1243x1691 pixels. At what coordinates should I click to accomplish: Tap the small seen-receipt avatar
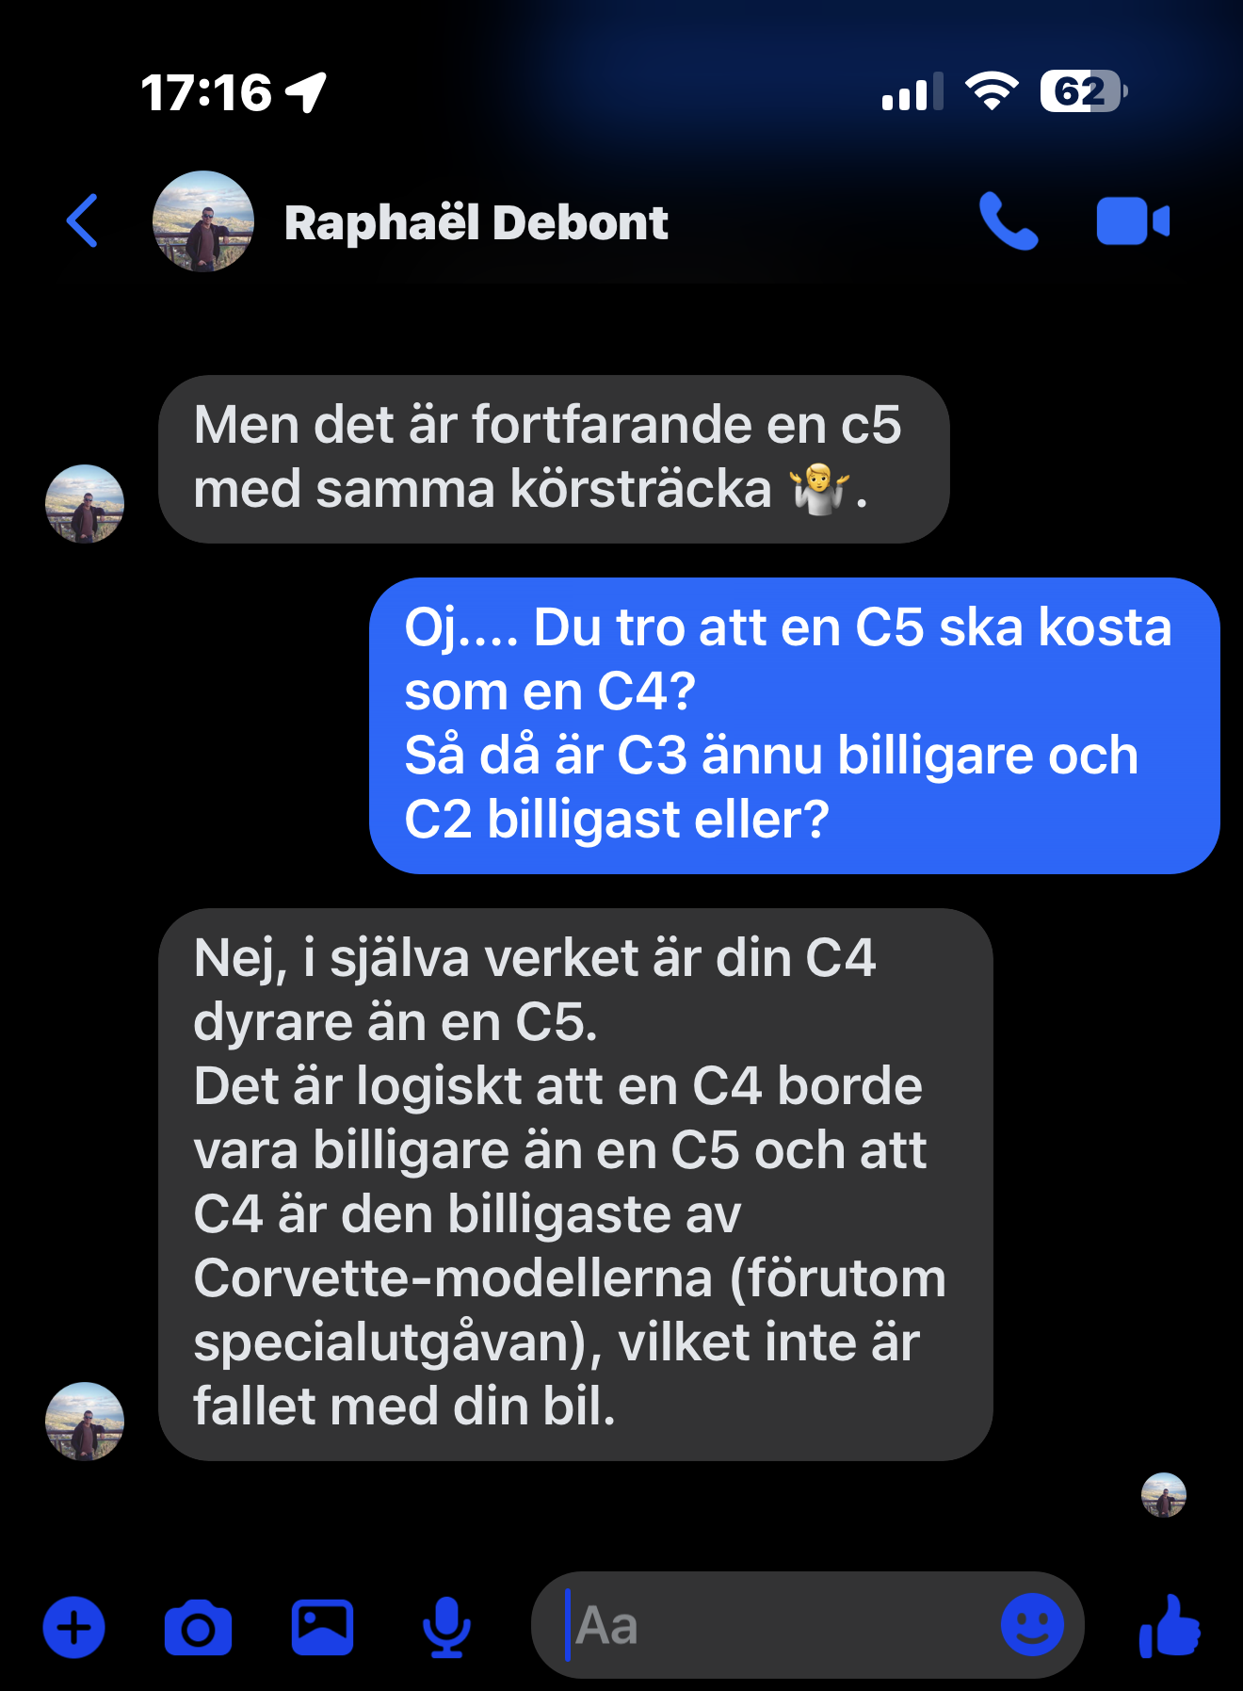point(1164,1495)
